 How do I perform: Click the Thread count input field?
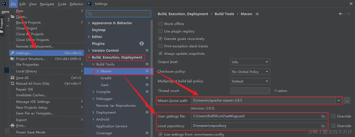pyautogui.click(x=250, y=91)
